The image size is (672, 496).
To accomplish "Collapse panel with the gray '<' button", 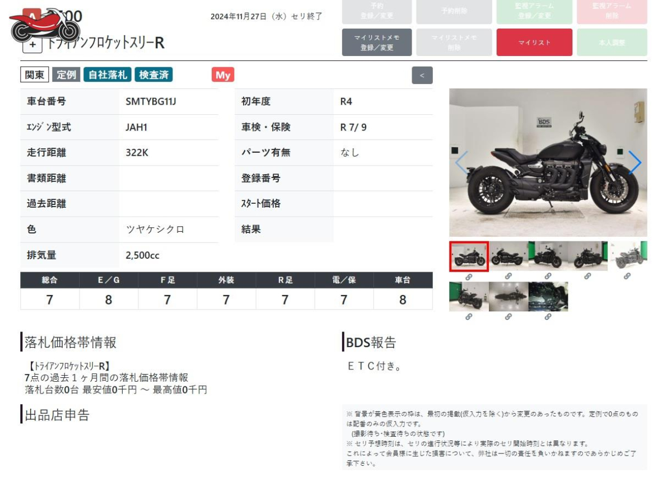I will pyautogui.click(x=422, y=75).
